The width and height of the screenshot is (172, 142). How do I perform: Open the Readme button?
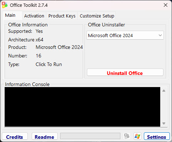pos(45,136)
